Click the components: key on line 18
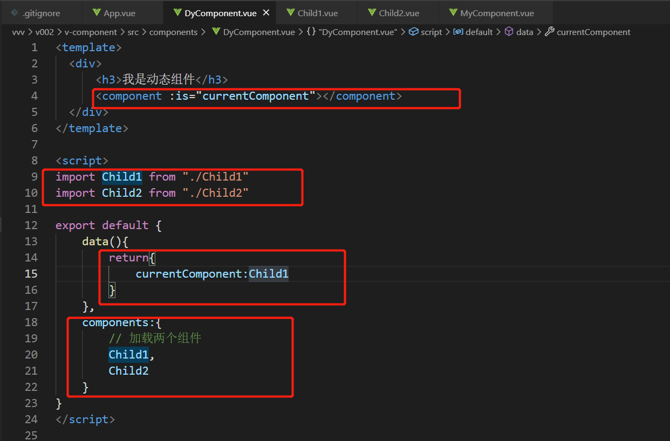 [x=119, y=322]
